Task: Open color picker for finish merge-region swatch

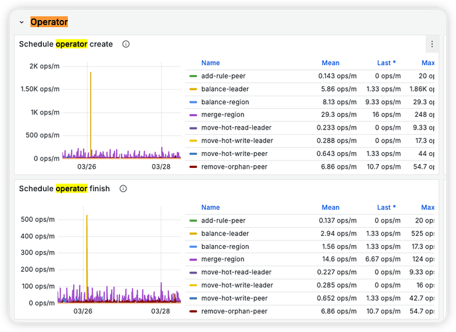Action: pyautogui.click(x=193, y=260)
